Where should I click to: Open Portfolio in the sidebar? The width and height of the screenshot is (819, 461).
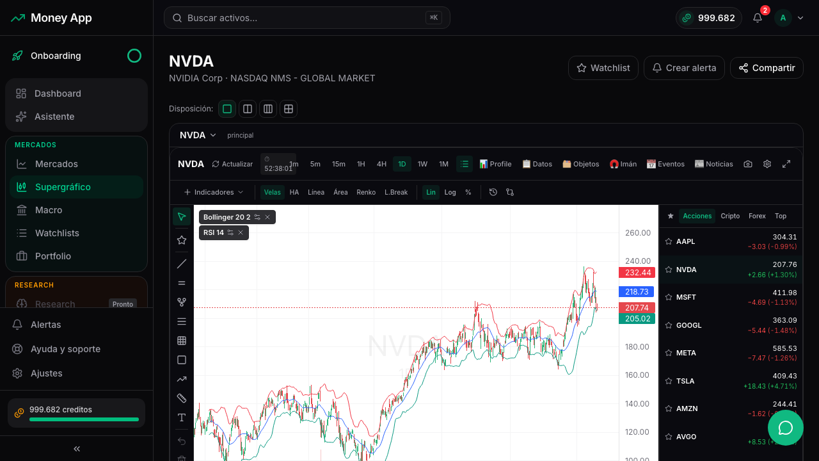pyautogui.click(x=77, y=256)
